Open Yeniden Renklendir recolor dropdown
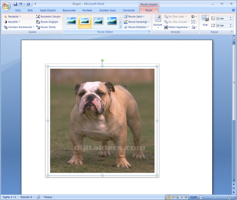Screen dimensions: 237x200 coord(19,27)
